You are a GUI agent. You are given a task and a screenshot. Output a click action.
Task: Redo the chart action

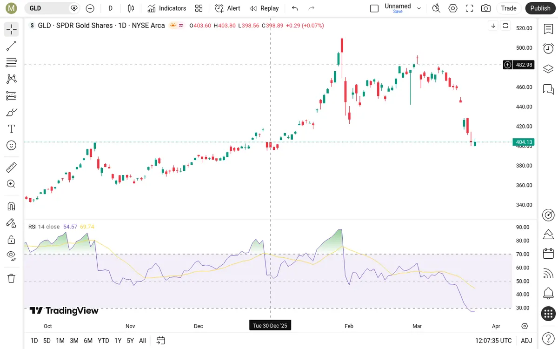click(312, 8)
